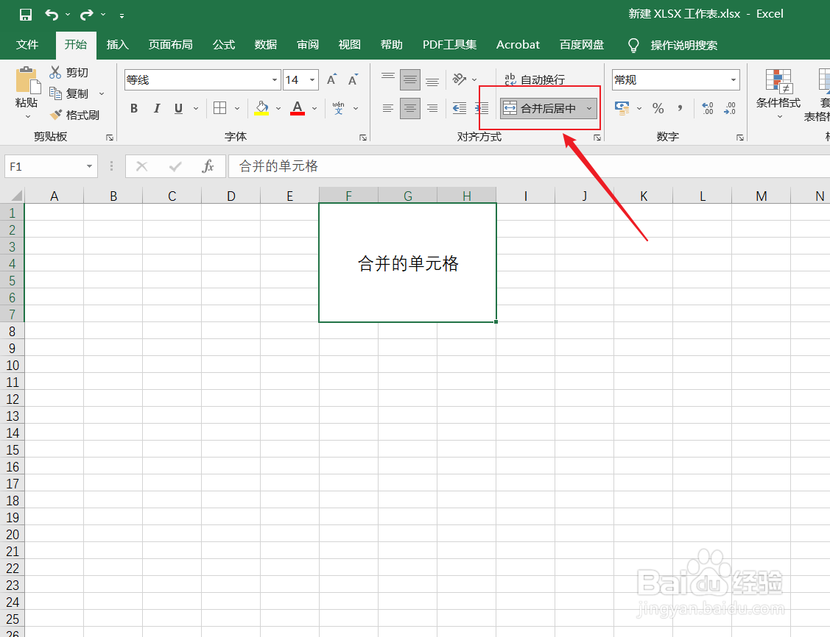Apply the yellow fill color
Image resolution: width=830 pixels, height=637 pixels.
261,108
